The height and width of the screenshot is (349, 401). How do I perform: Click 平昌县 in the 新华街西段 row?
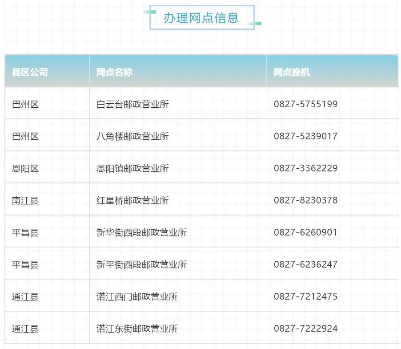[x=25, y=232]
